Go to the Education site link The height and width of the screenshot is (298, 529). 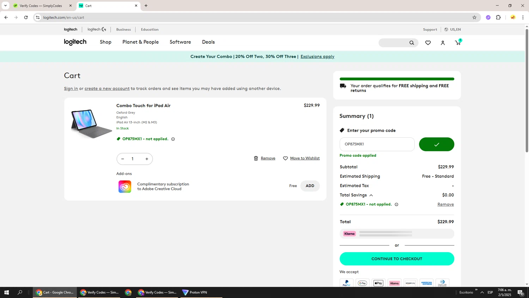[x=150, y=29]
